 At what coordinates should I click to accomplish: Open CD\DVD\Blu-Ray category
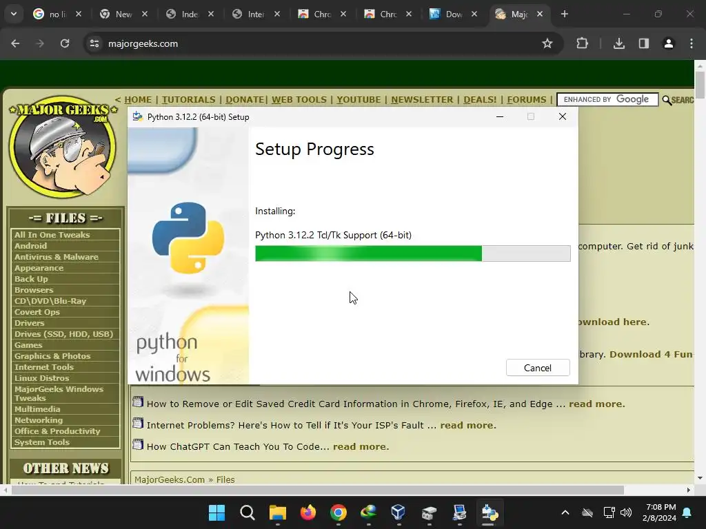click(x=50, y=301)
